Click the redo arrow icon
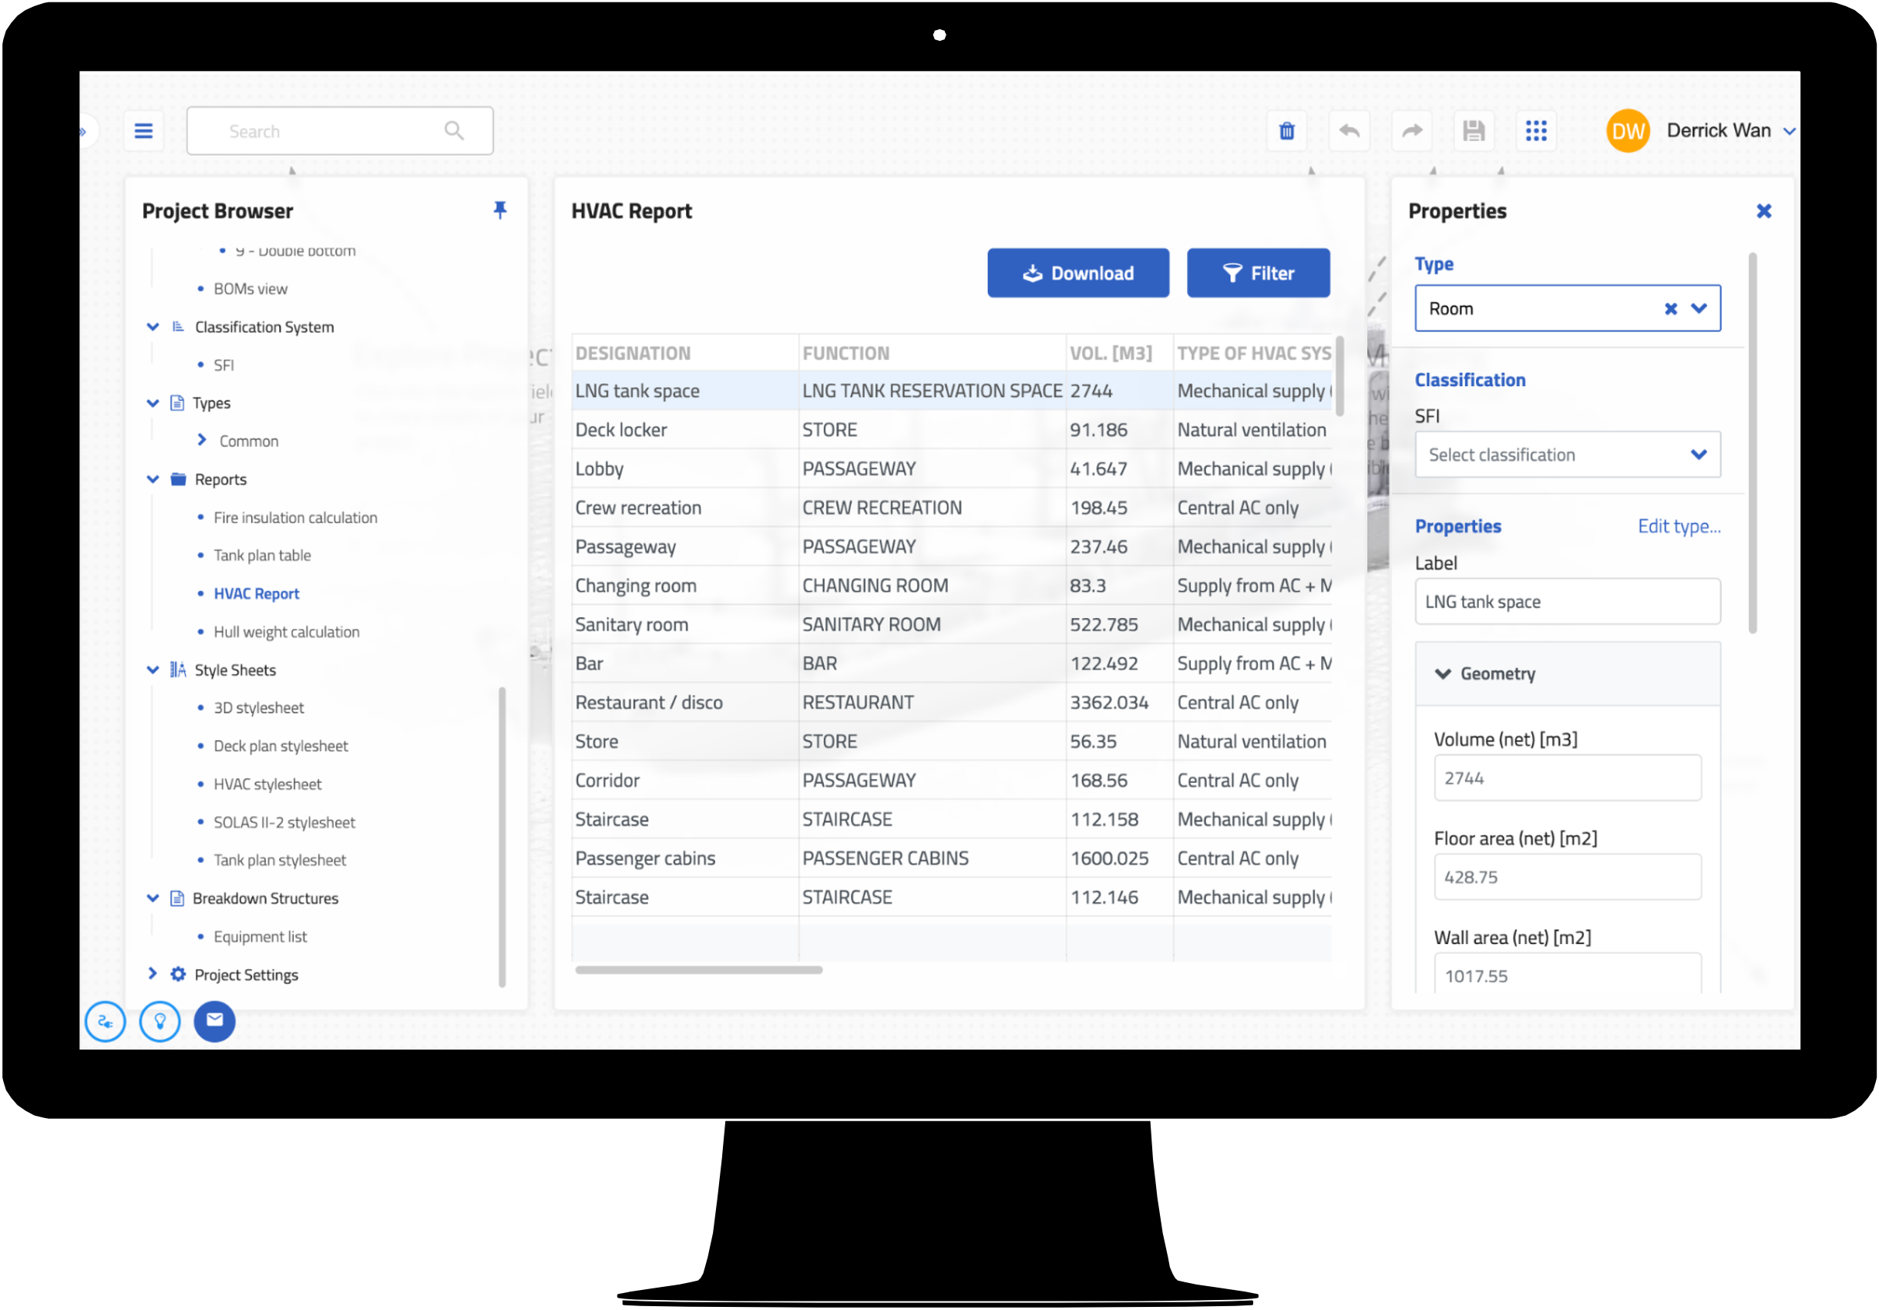 1412,131
